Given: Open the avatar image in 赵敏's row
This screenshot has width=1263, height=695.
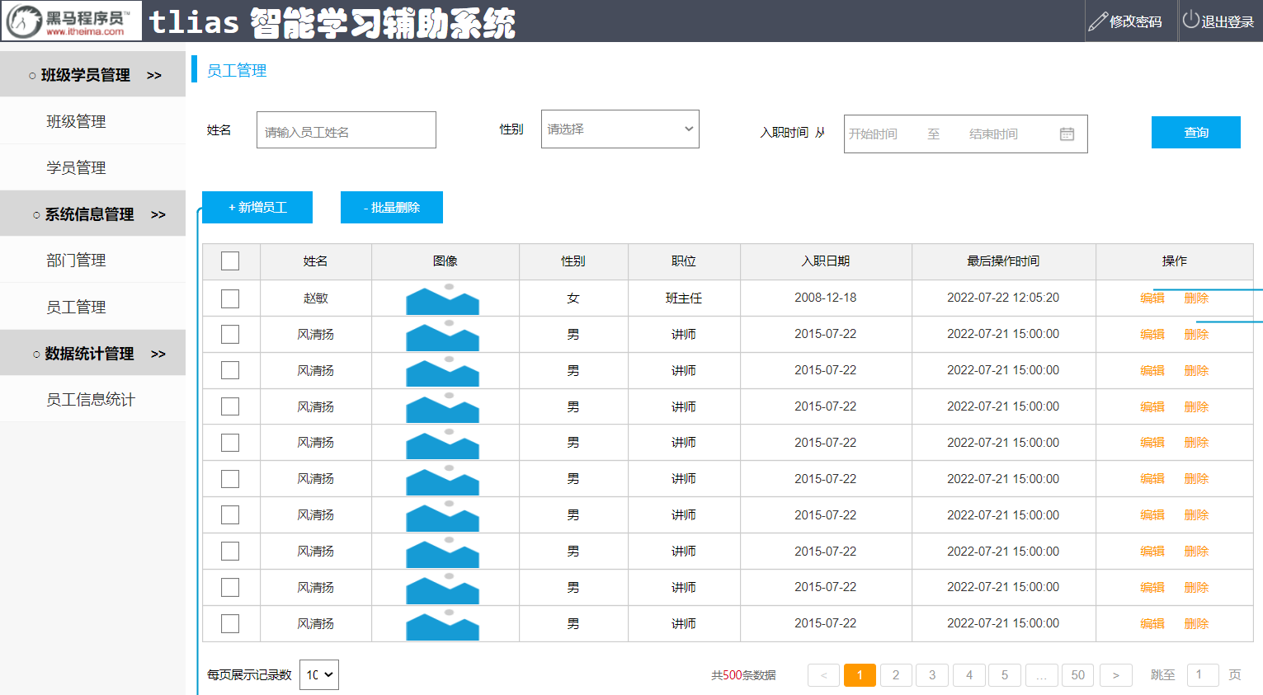Looking at the screenshot, I should point(442,300).
